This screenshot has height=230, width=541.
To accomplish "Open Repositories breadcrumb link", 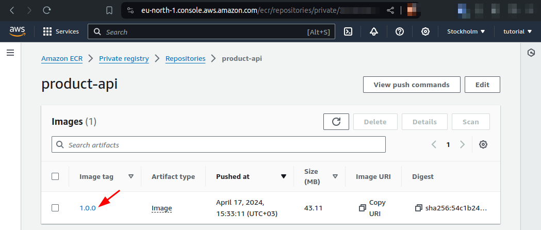I will click(x=185, y=59).
